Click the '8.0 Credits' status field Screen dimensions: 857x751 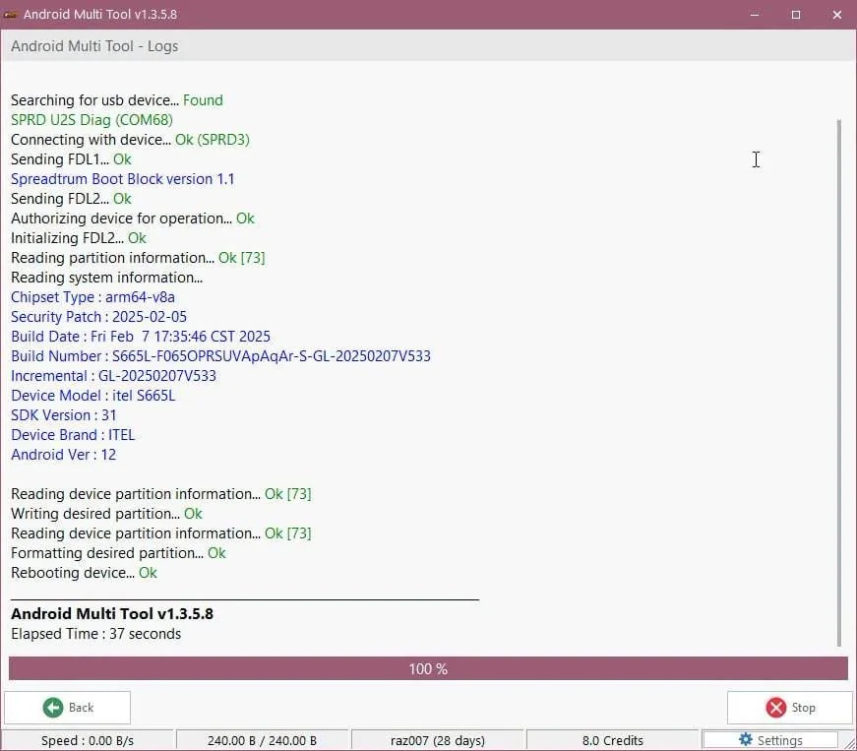pyautogui.click(x=612, y=740)
